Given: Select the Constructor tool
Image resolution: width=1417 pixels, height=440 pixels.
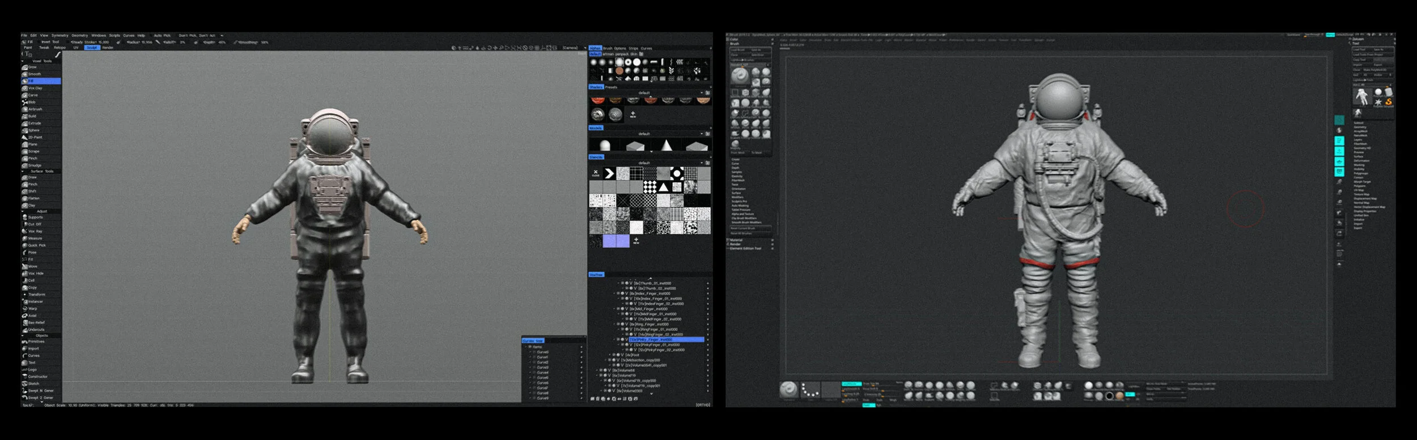Looking at the screenshot, I should pyautogui.click(x=41, y=377).
